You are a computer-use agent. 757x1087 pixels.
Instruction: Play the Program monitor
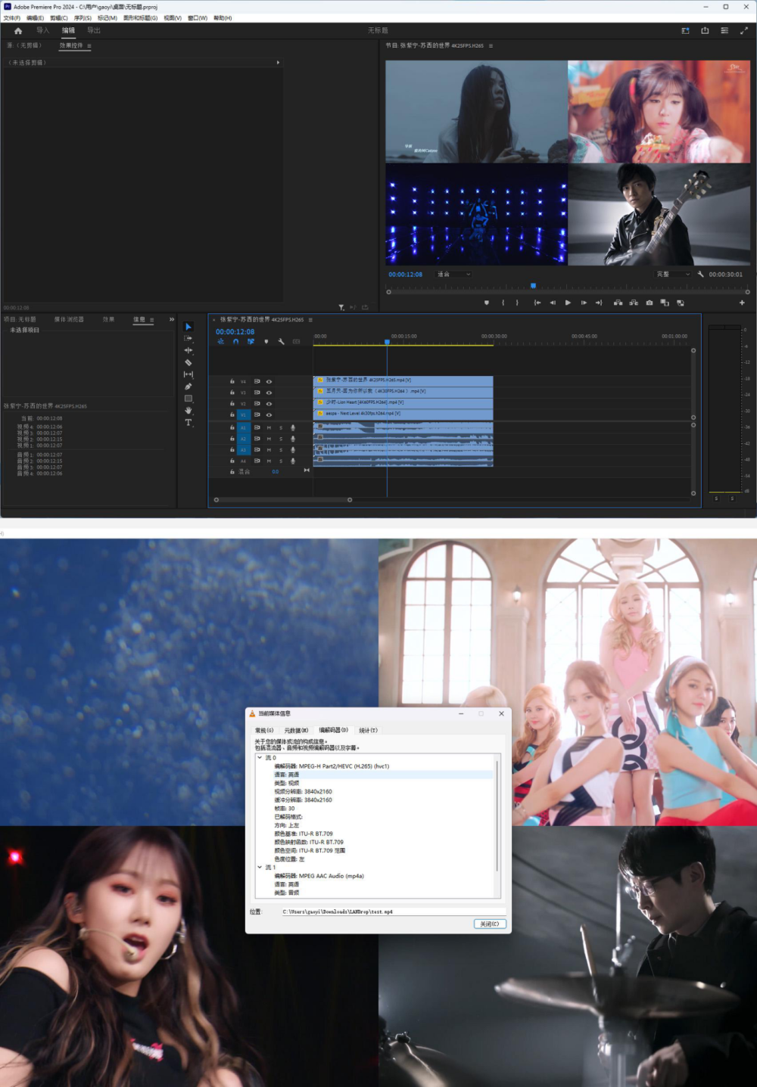(x=568, y=303)
